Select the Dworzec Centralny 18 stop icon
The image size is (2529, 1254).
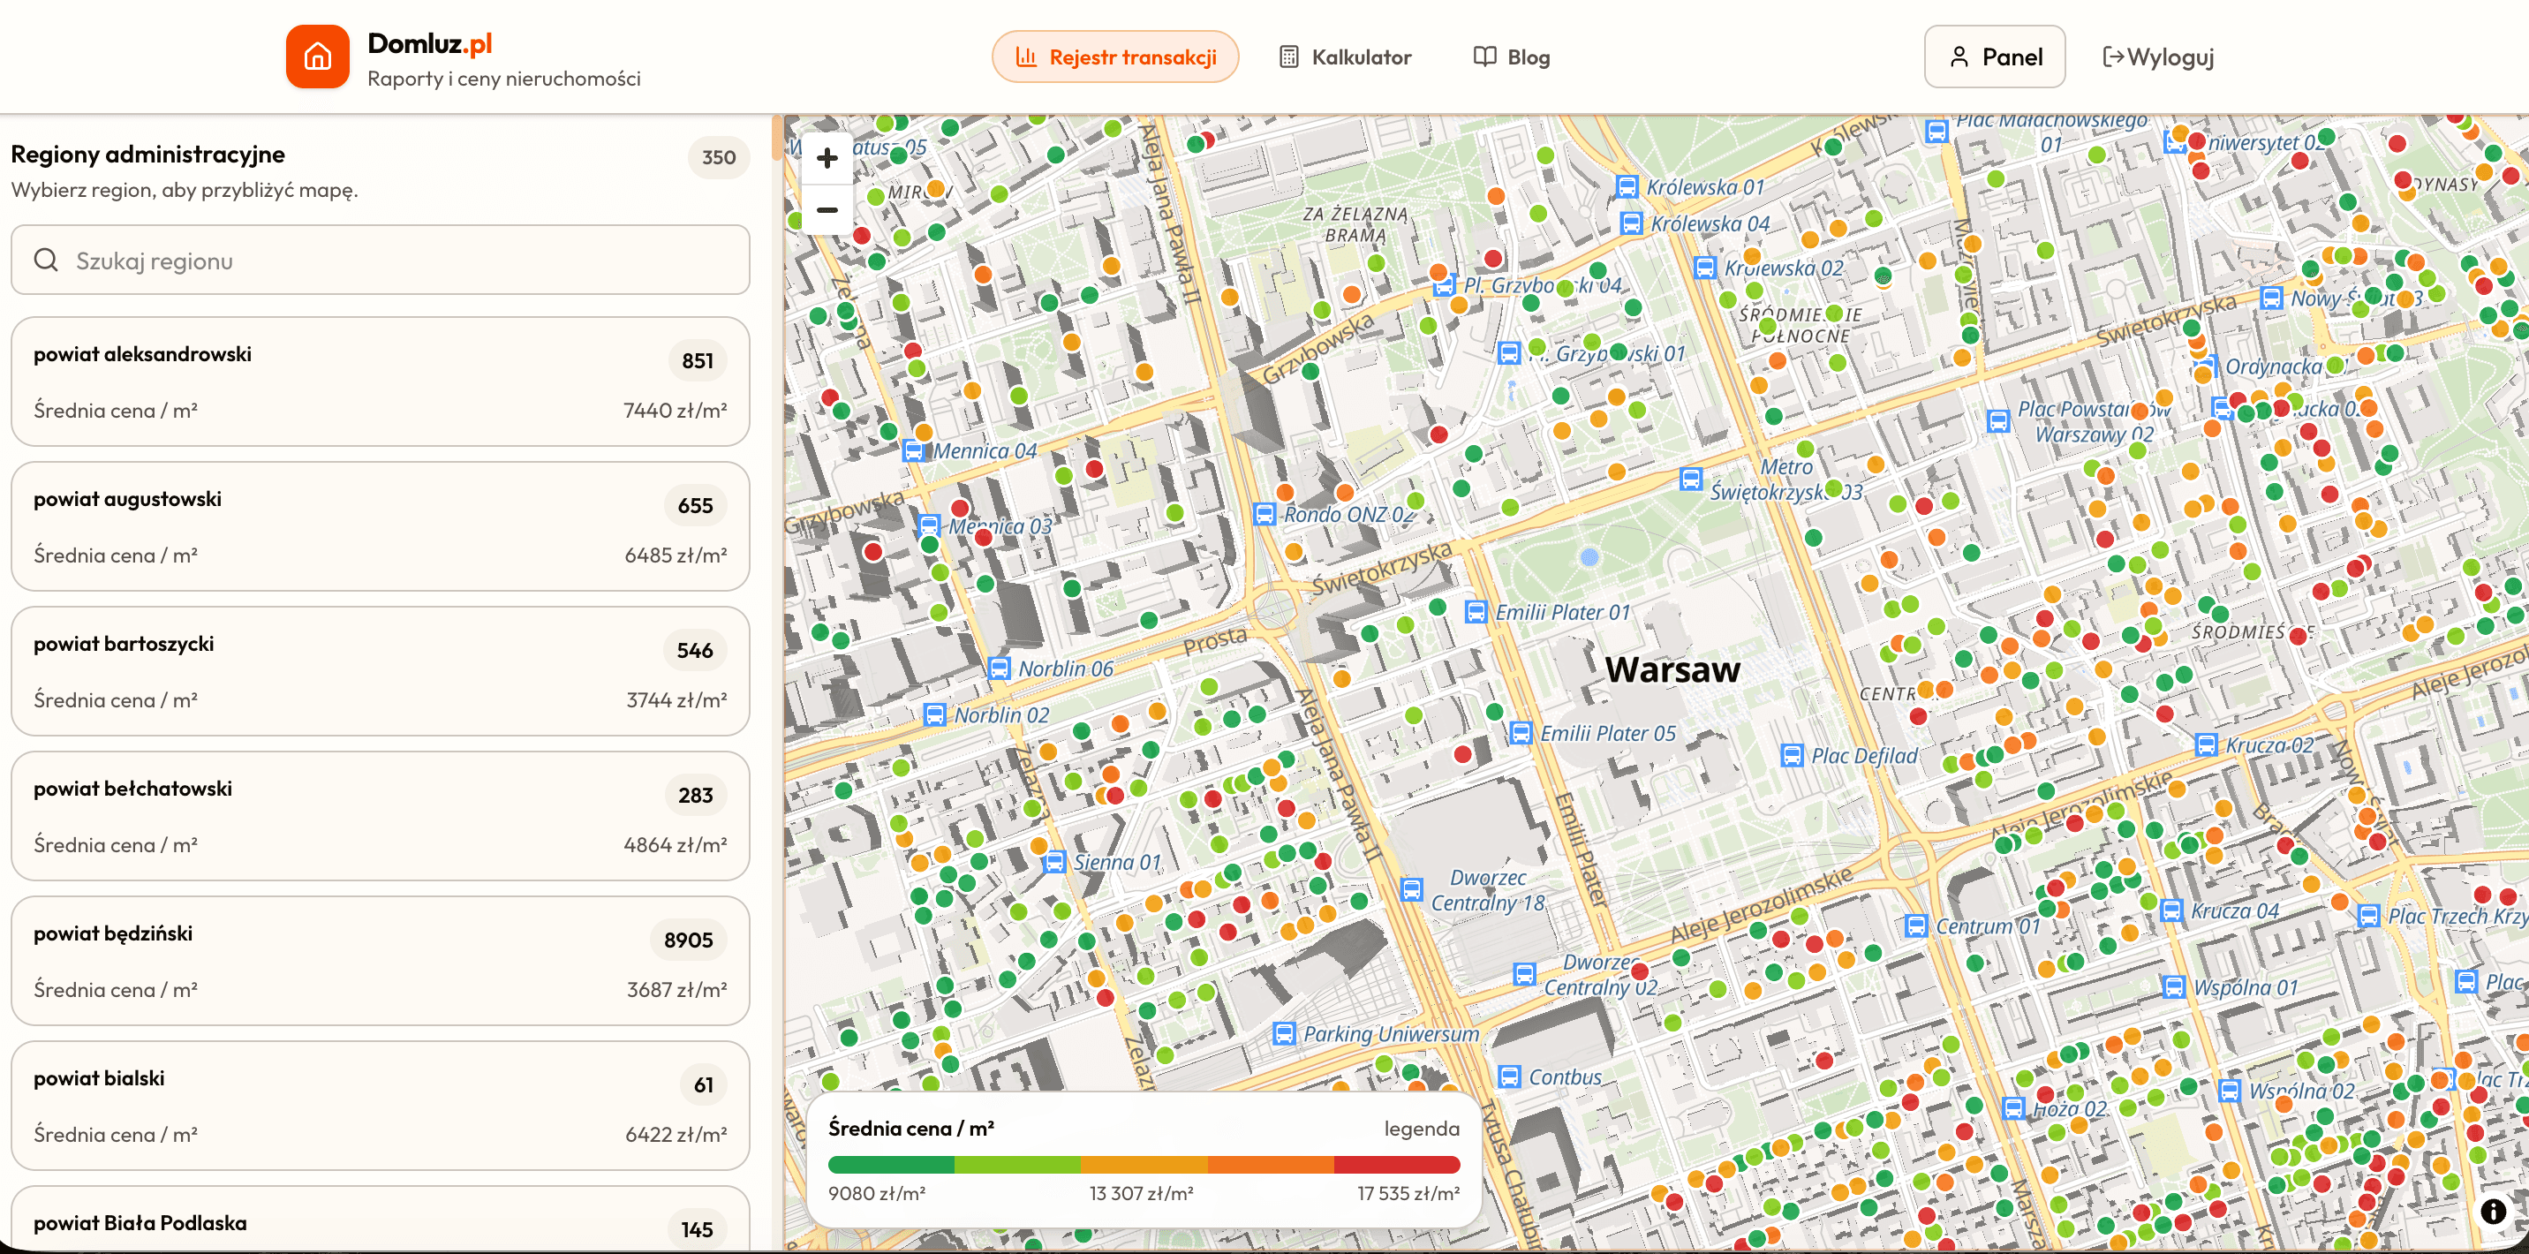(1412, 889)
